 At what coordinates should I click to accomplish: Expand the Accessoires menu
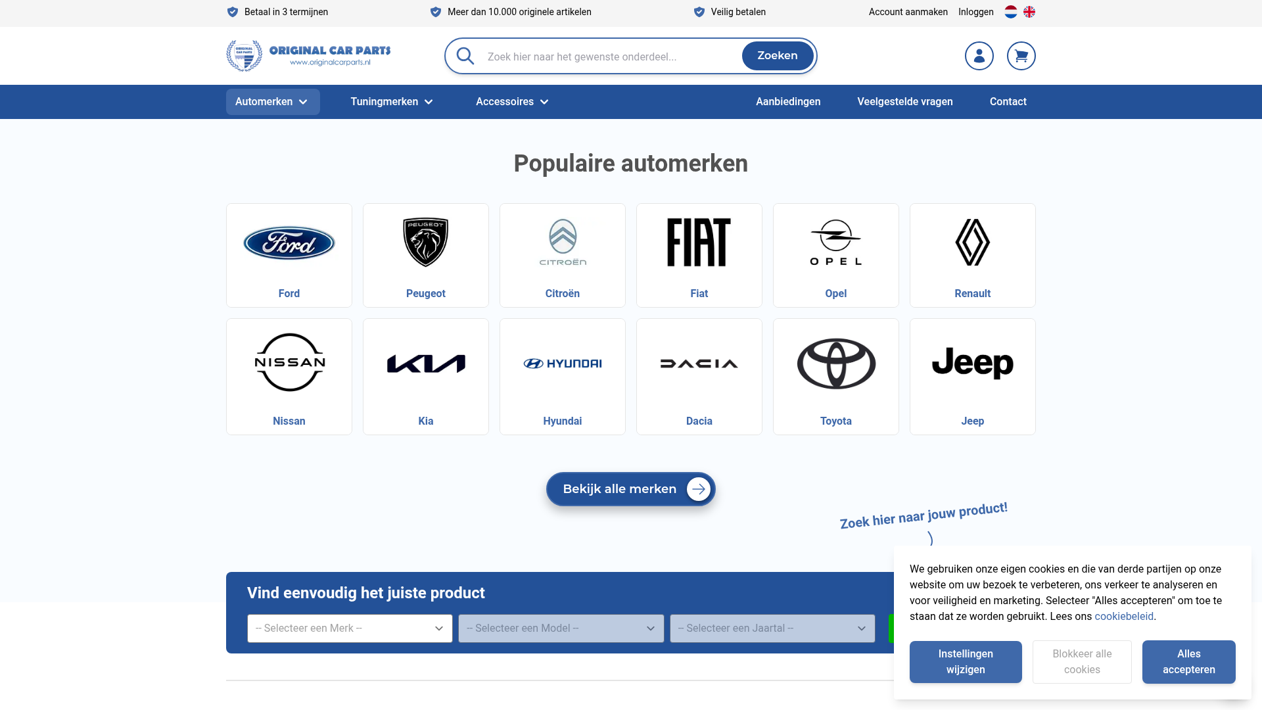tap(512, 102)
